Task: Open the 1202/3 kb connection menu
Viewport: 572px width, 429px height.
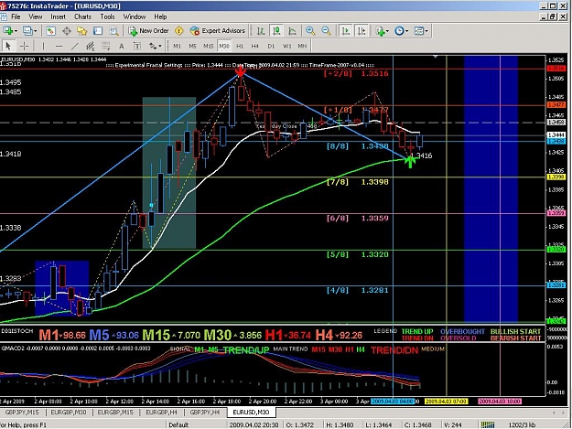Action: tap(522, 425)
